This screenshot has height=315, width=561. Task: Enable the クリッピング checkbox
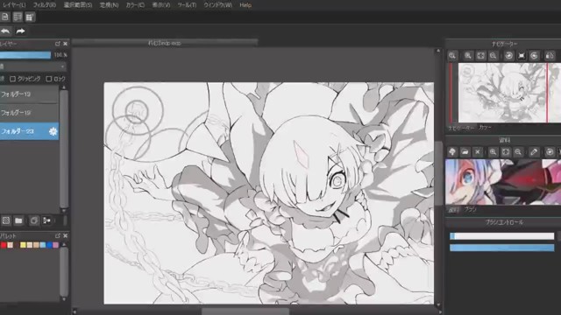tap(13, 79)
